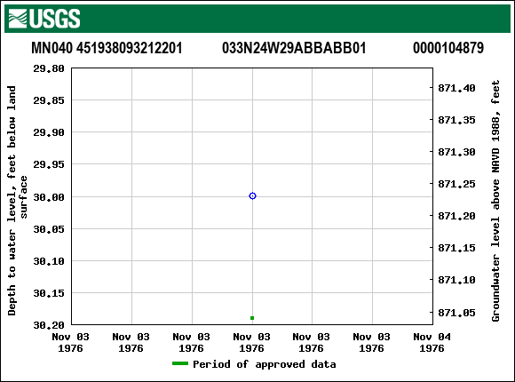Click the 'Depth to water level' axis title
The width and height of the screenshot is (515, 382).
point(17,201)
